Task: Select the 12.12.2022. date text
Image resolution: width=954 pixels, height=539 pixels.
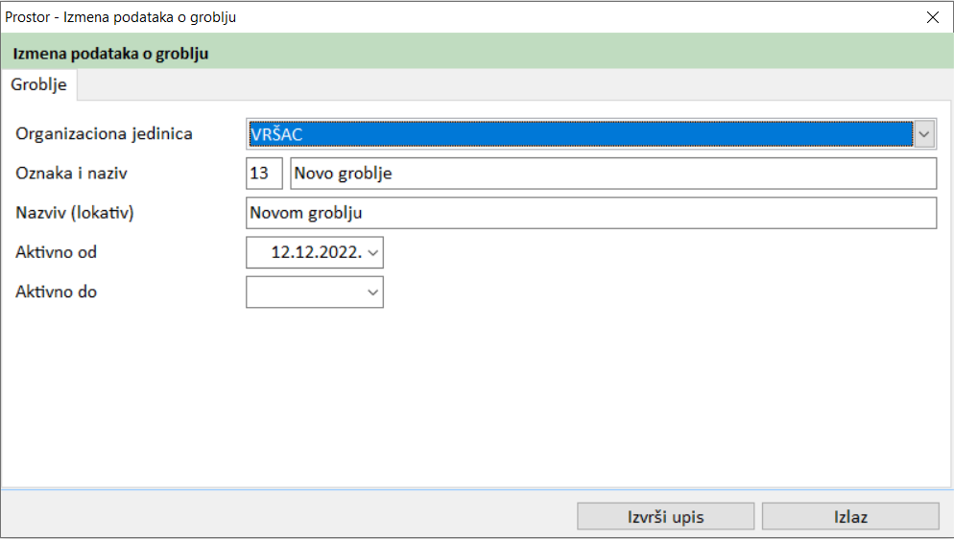Action: (316, 253)
